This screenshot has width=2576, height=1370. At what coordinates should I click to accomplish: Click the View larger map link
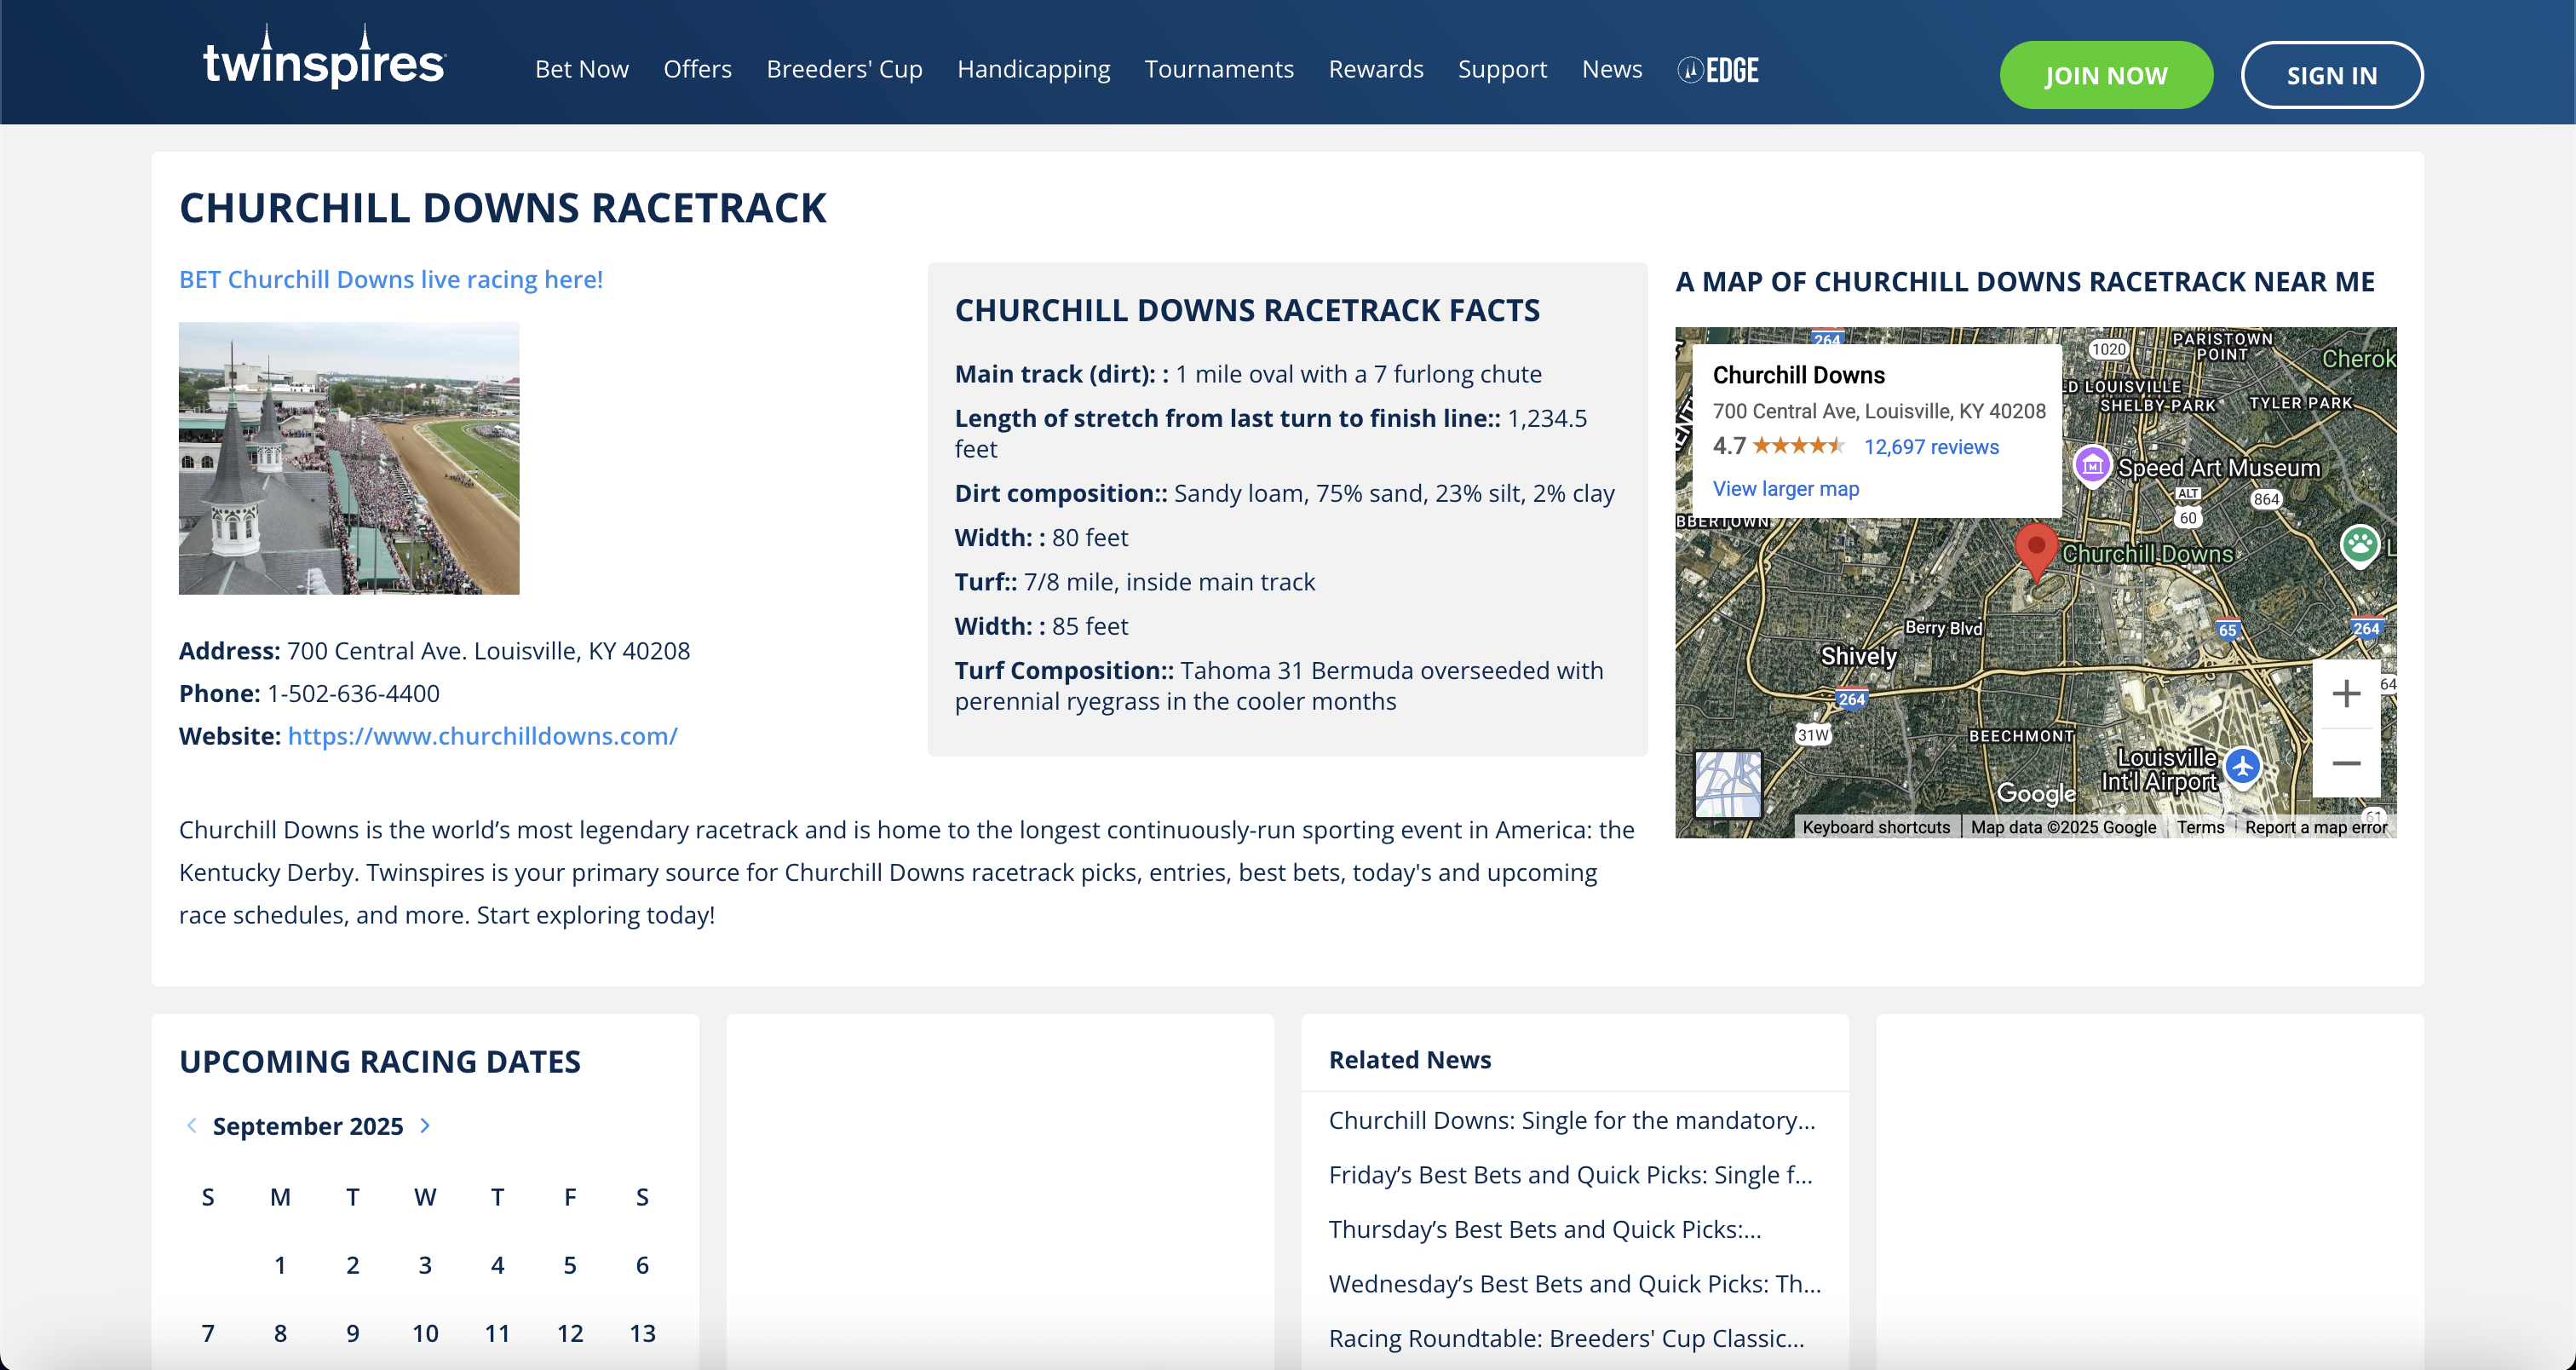coord(1785,489)
